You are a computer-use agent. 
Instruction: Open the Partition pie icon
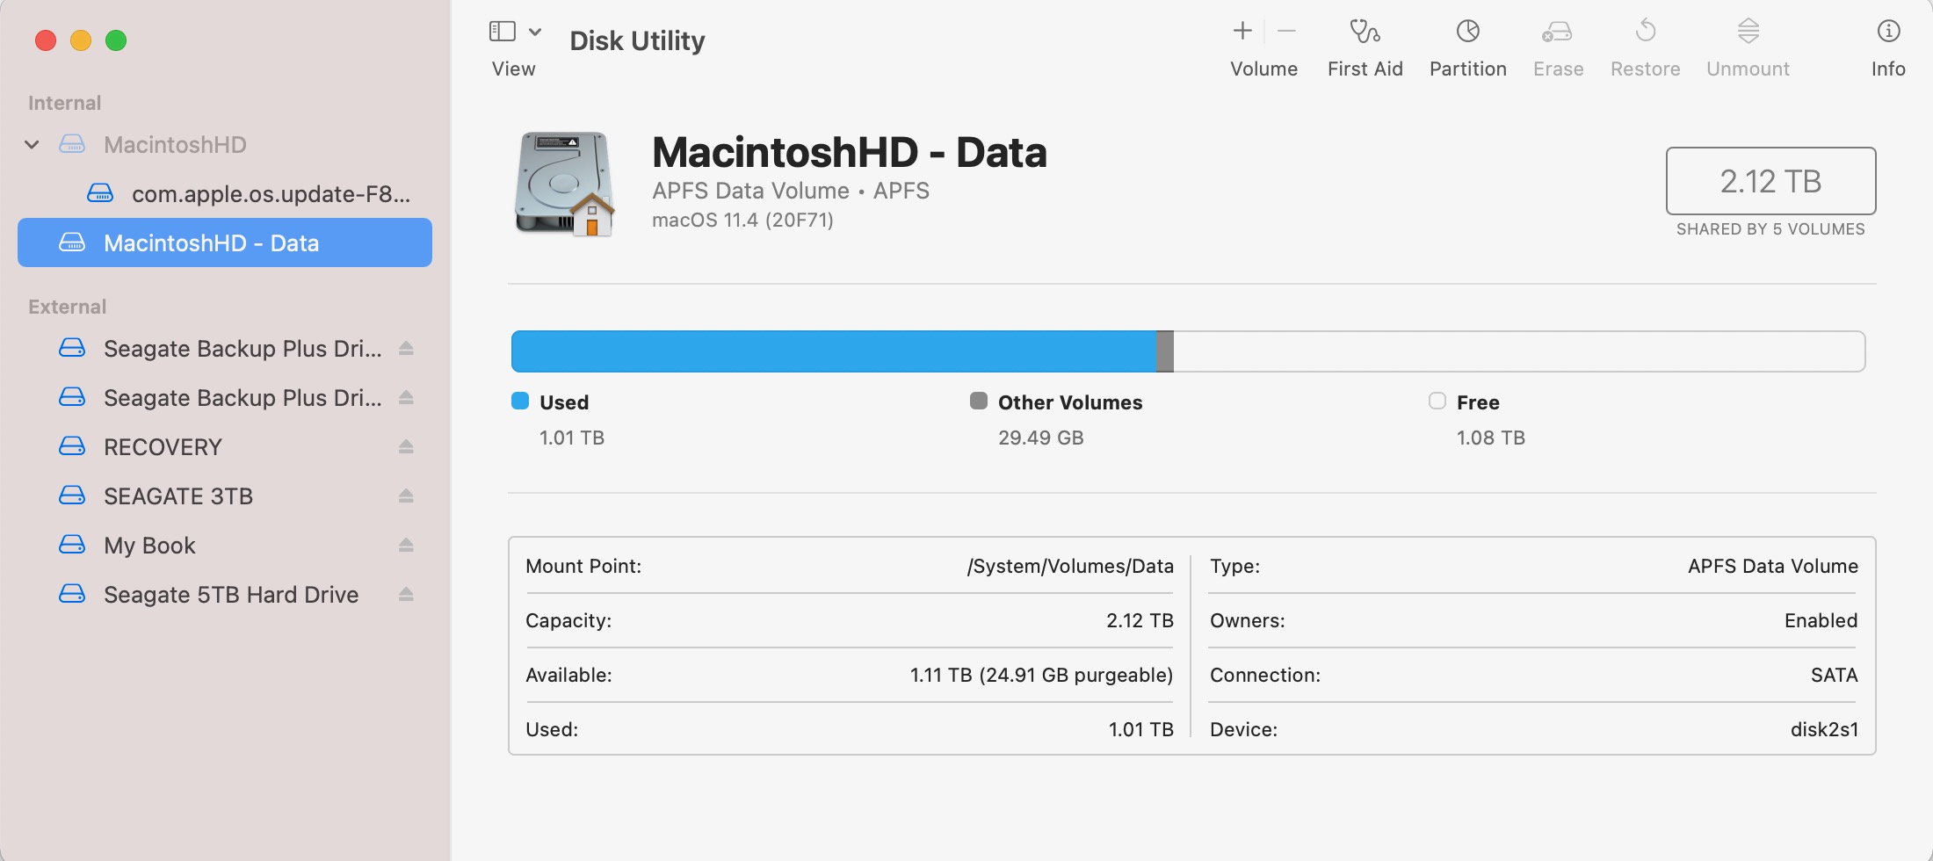1468,31
